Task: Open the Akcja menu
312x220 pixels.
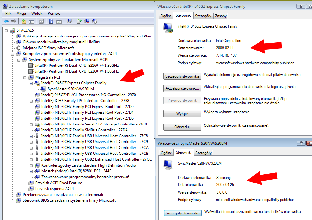Action: (21, 13)
